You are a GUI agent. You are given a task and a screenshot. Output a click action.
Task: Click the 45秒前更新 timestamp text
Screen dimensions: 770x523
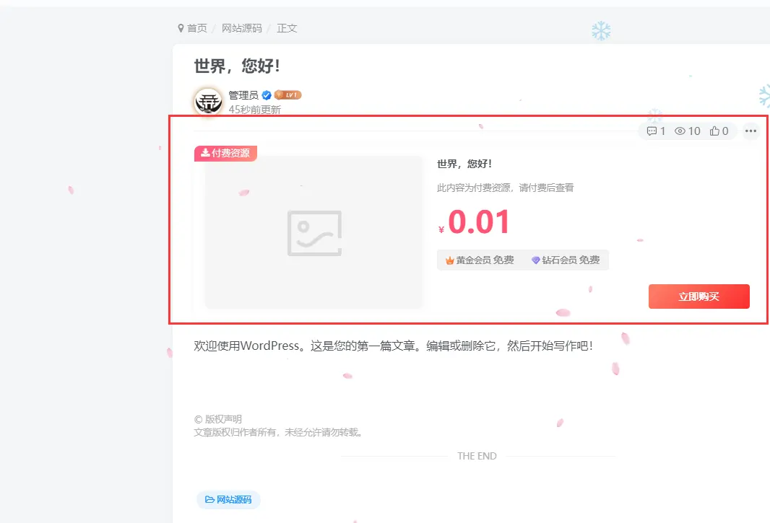pos(255,110)
